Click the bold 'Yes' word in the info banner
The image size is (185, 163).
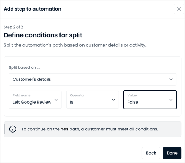tap(65, 129)
